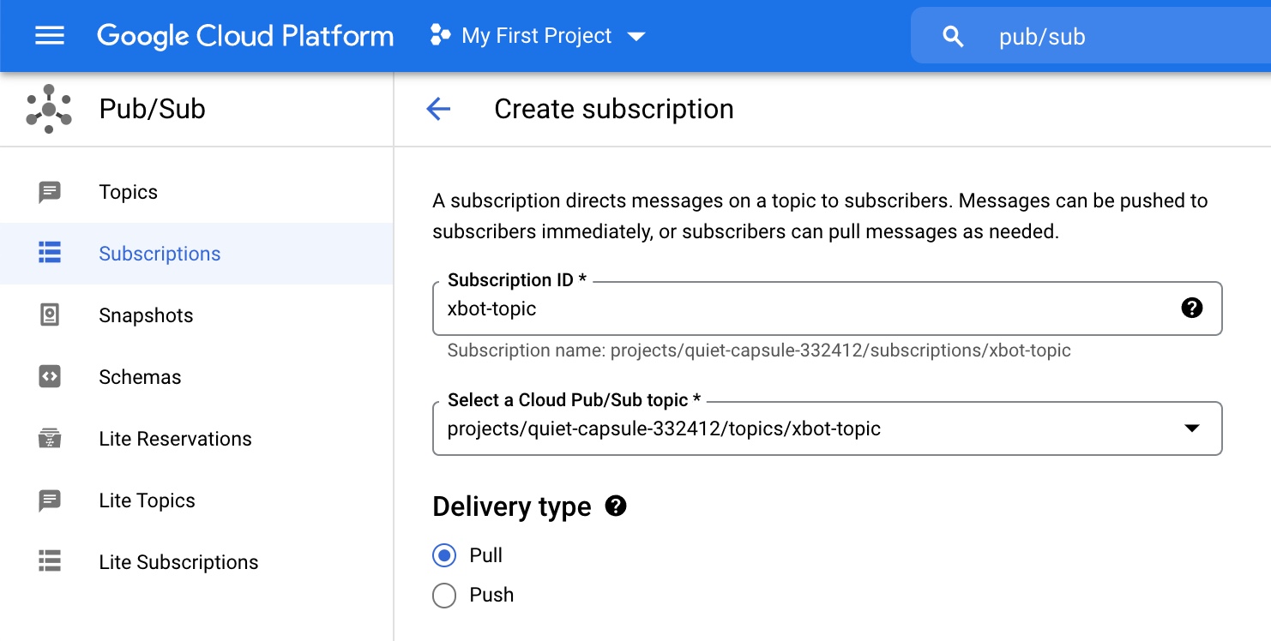
Task: Select Subscriptions in the sidebar
Action: (196, 254)
